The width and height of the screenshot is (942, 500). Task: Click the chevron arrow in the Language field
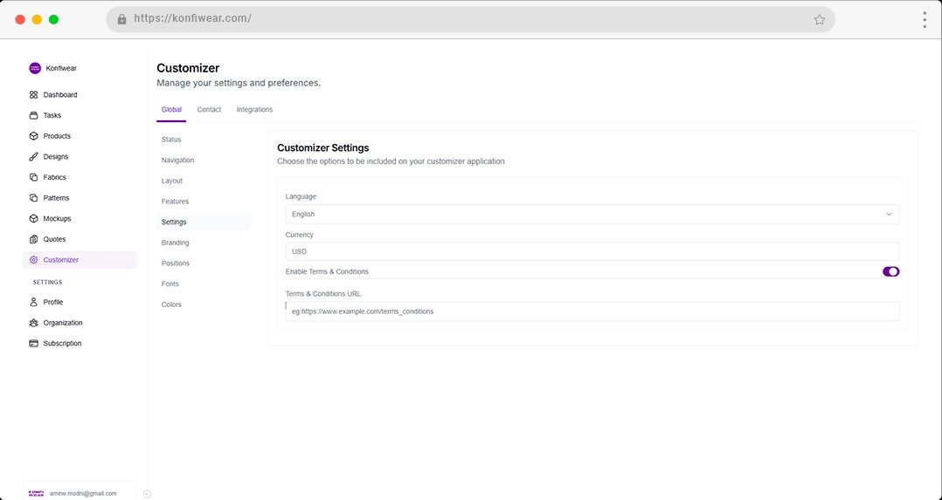click(x=889, y=214)
